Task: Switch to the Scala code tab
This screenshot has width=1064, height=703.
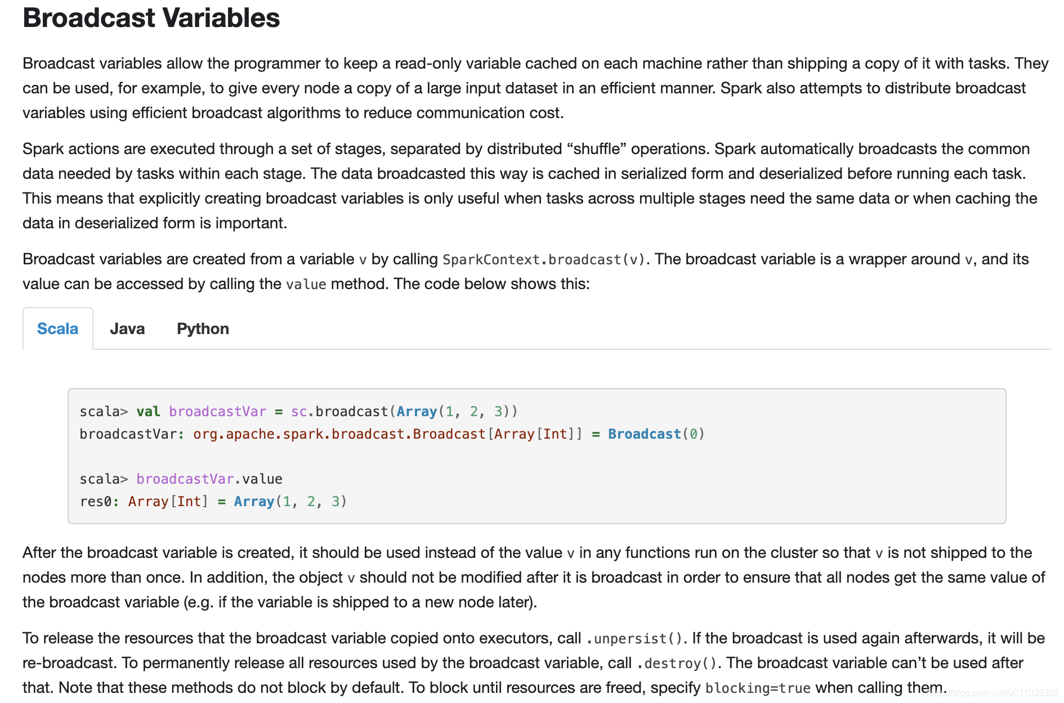Action: coord(57,328)
